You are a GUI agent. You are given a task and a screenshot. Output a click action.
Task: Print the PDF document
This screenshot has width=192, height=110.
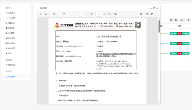tap(147, 14)
